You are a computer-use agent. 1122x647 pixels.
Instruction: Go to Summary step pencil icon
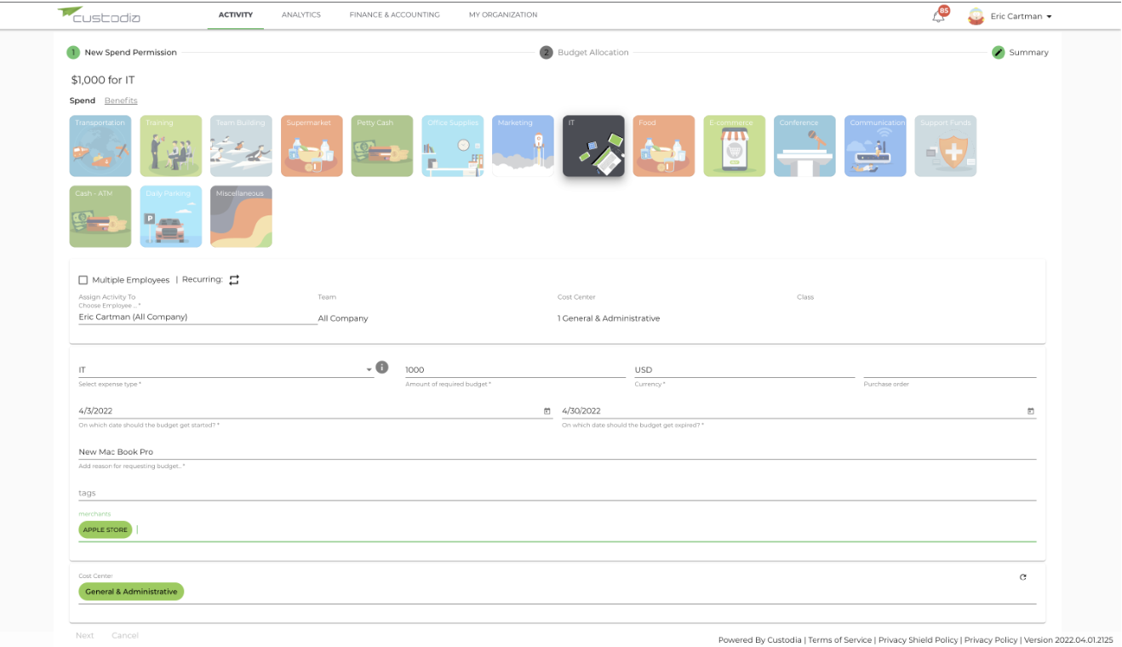pos(999,52)
